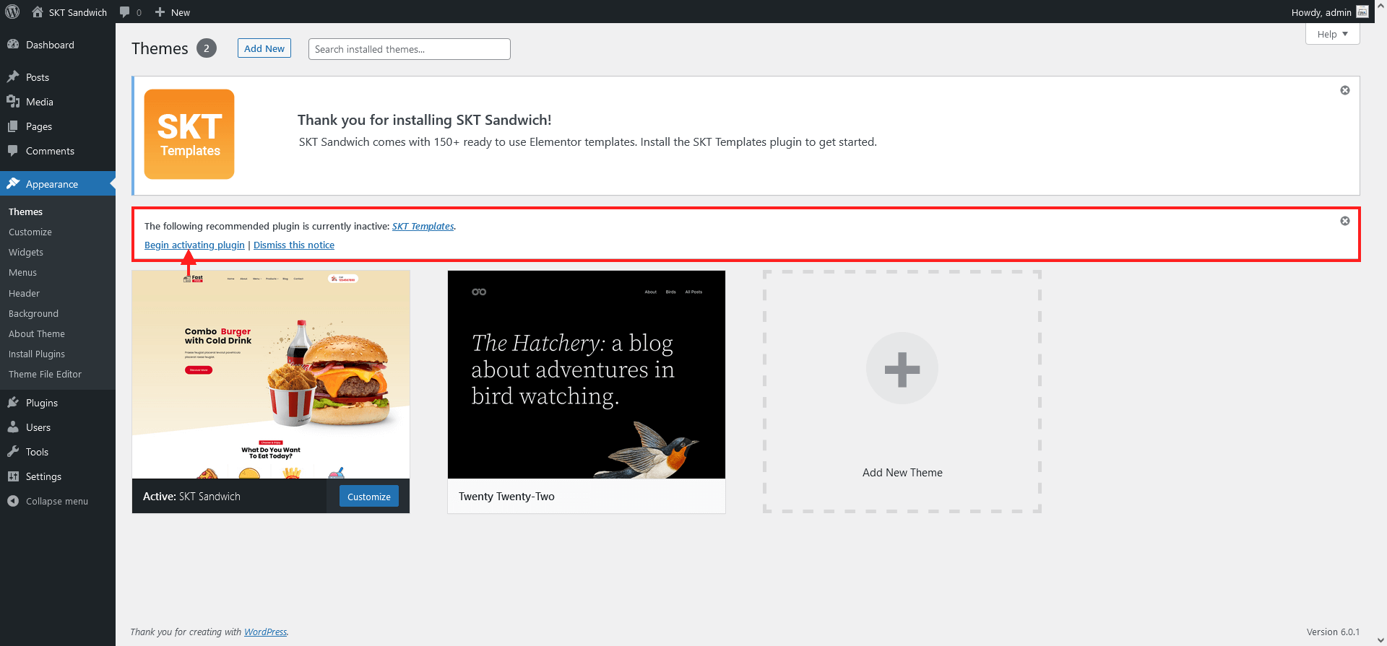The image size is (1387, 646).
Task: Click the Howdy, admin account menu
Action: pos(1329,12)
